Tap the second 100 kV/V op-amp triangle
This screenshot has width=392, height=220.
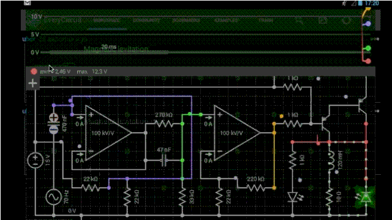(237, 133)
